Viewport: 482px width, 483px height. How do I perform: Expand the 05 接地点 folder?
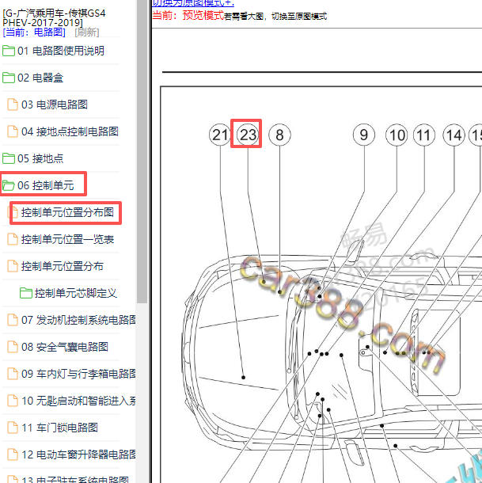[x=40, y=158]
